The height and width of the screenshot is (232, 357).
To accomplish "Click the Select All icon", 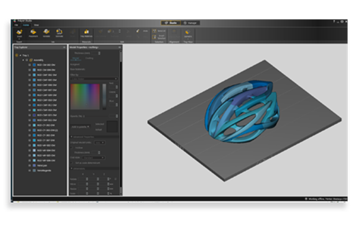I will click(x=154, y=31).
